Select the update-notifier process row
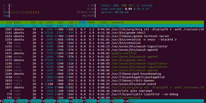 point(102,53)
